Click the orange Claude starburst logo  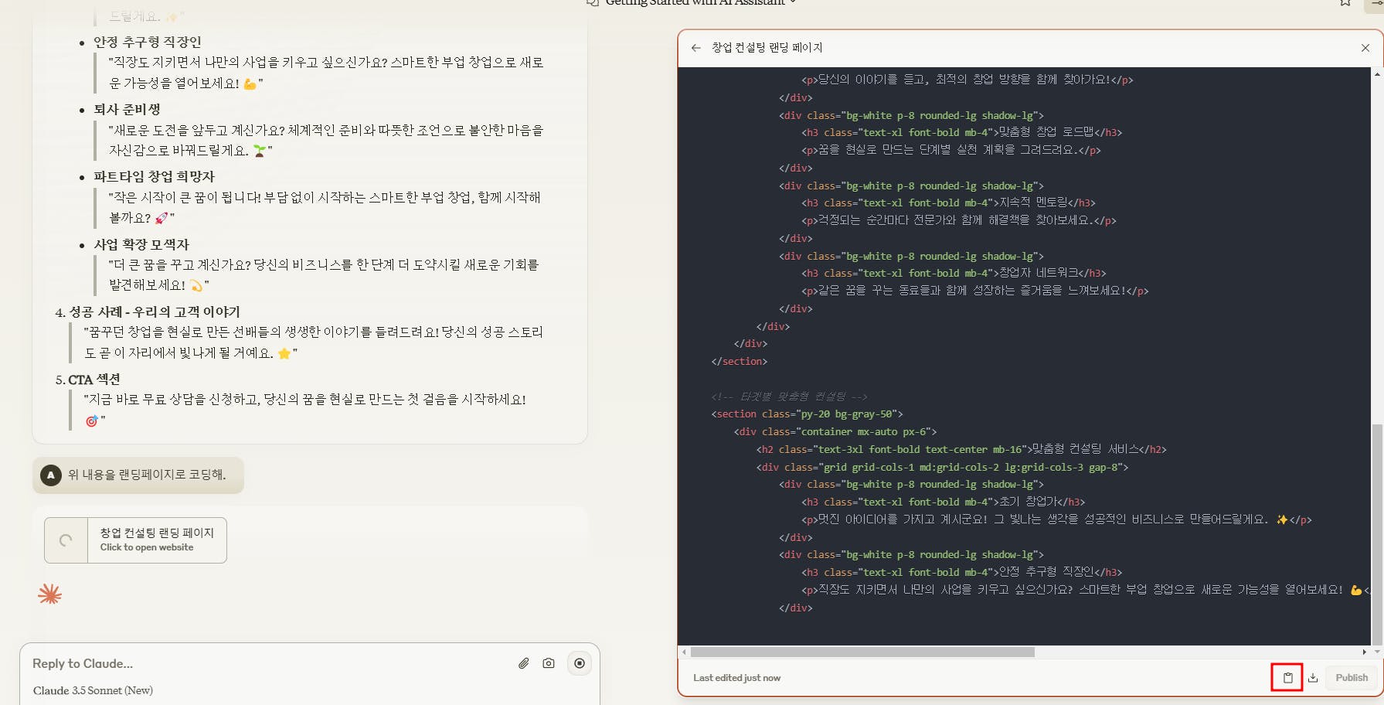[49, 594]
